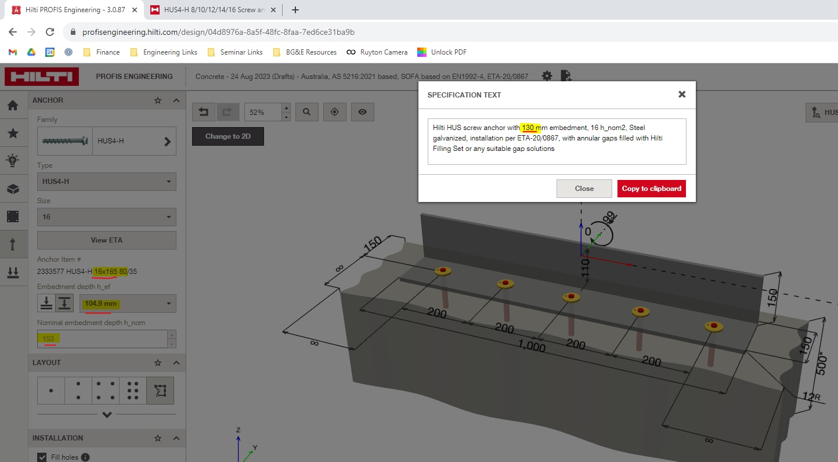This screenshot has height=462, width=838.
Task: Click the settings gear near the project title
Action: [546, 75]
